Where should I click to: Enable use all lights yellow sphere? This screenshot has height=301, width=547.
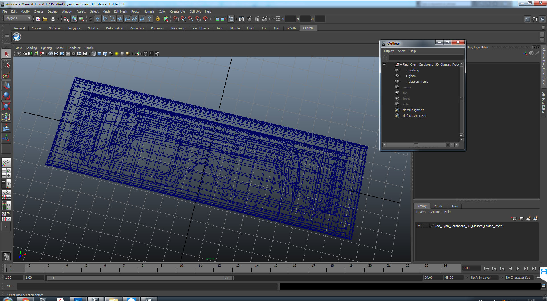pos(117,54)
